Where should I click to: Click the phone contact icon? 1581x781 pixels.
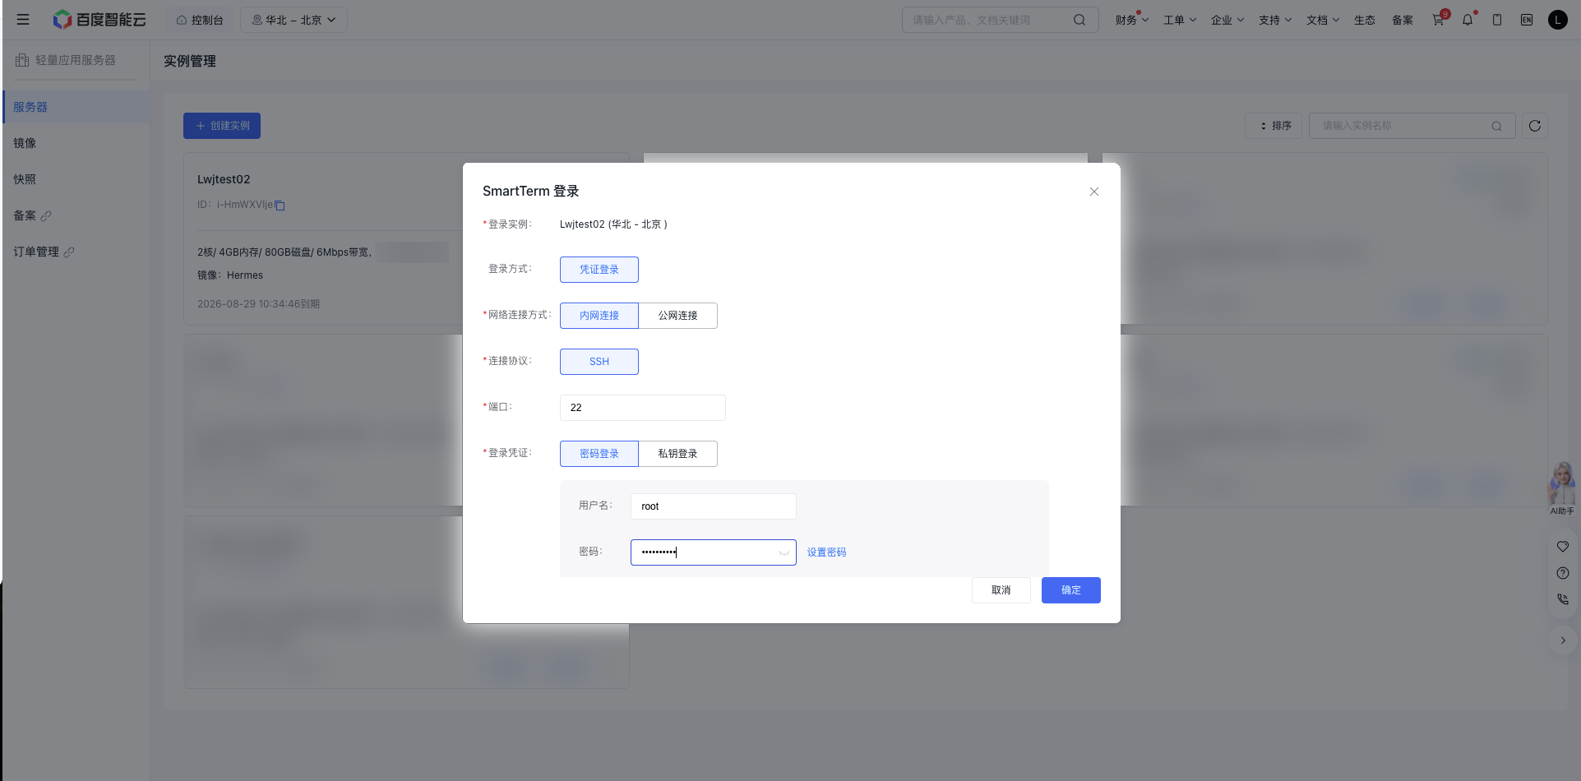(x=1563, y=599)
